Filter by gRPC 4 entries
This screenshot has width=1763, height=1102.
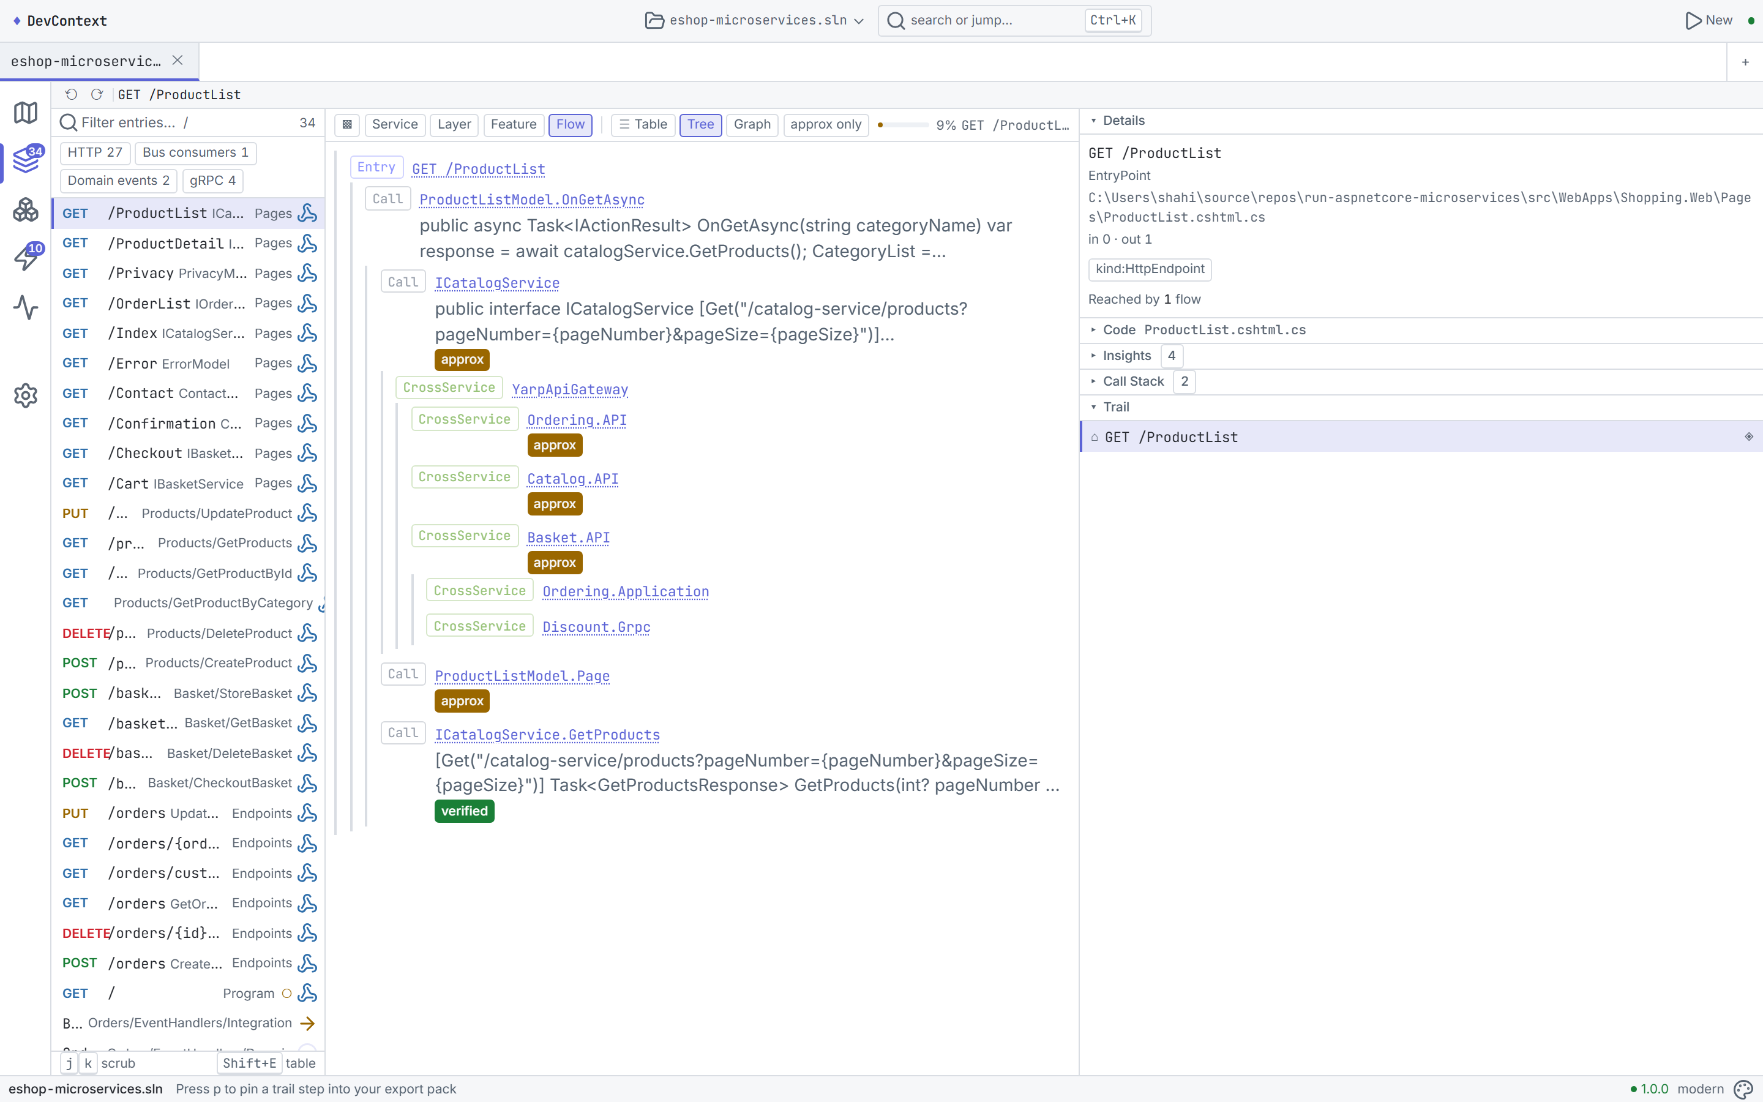213,181
